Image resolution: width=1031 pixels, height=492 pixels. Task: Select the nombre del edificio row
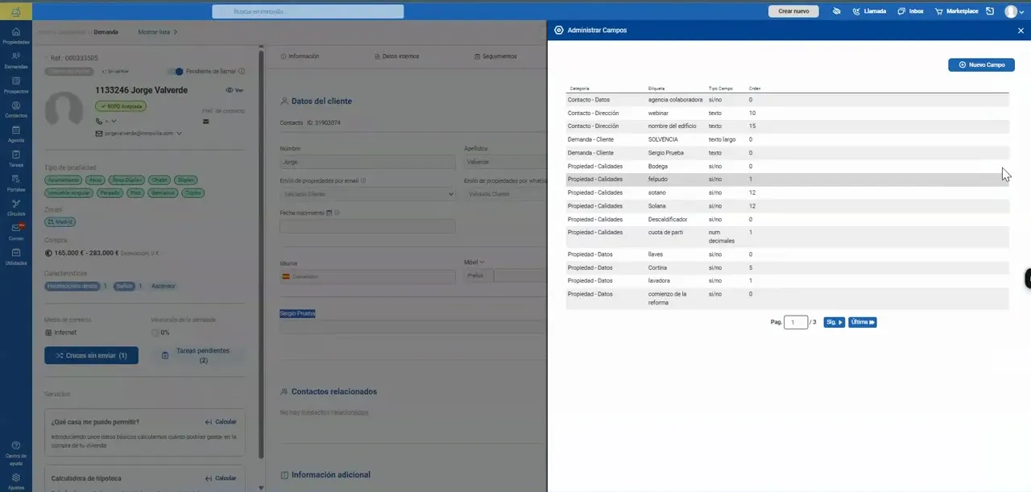[x=787, y=126]
